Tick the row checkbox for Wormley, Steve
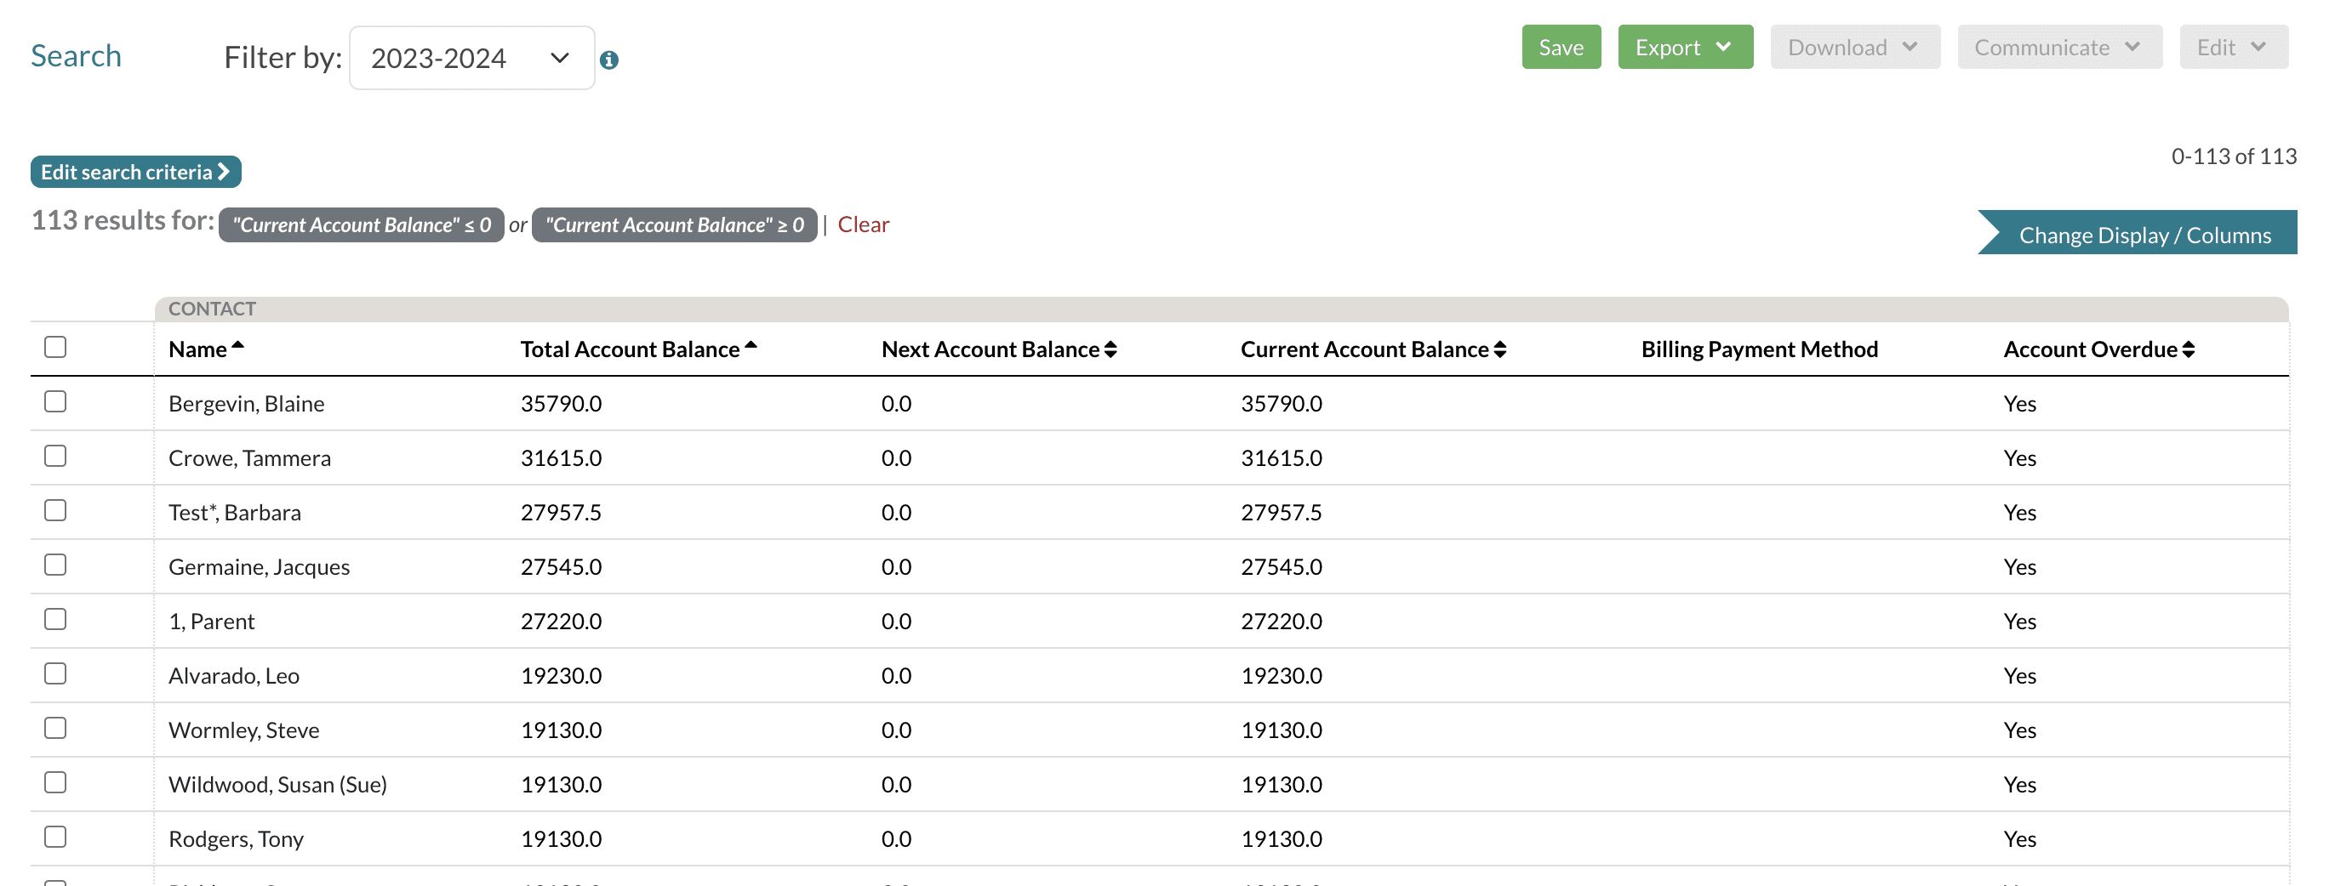The height and width of the screenshot is (886, 2335). point(55,728)
